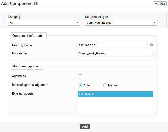Open the Category dropdown showing All

click(x=44, y=23)
